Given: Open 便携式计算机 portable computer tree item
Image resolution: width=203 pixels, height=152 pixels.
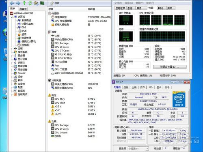Looking at the screenshot, I should [27, 41].
